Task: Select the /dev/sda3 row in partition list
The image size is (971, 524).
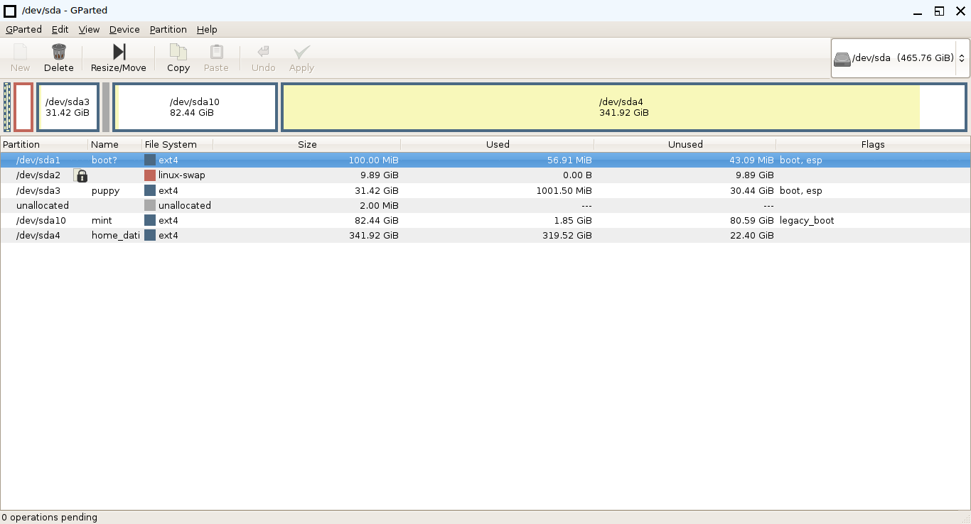Action: coord(485,190)
